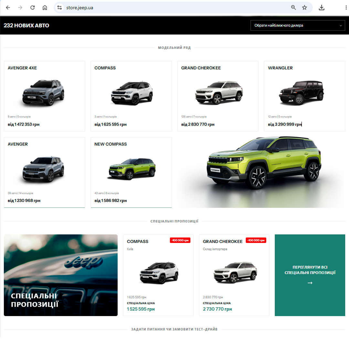Viewport: 349px width, 349px height.
Task: Click special price 2 730 770 грн
Action: [x=217, y=309]
